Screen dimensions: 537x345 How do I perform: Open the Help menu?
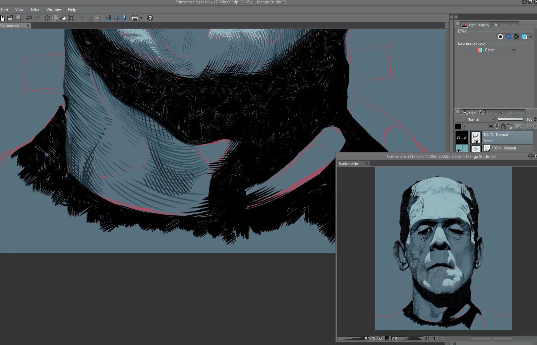(72, 10)
